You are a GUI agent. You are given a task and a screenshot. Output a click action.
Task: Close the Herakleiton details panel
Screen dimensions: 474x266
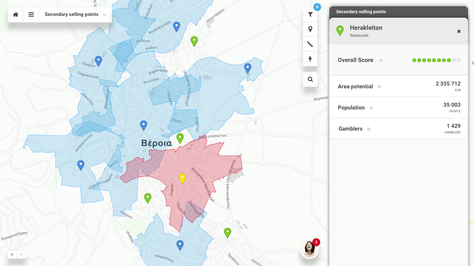point(459,32)
